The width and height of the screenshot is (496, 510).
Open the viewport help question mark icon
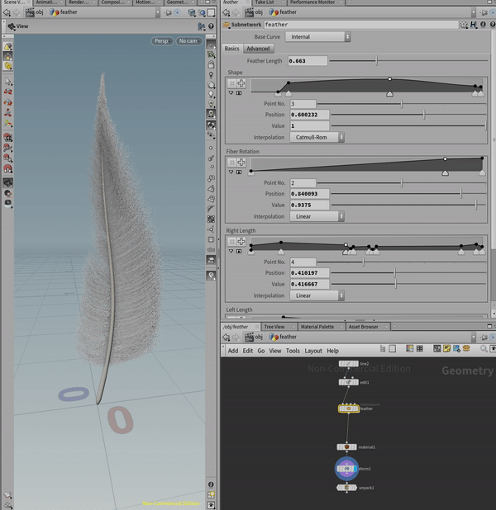[211, 26]
